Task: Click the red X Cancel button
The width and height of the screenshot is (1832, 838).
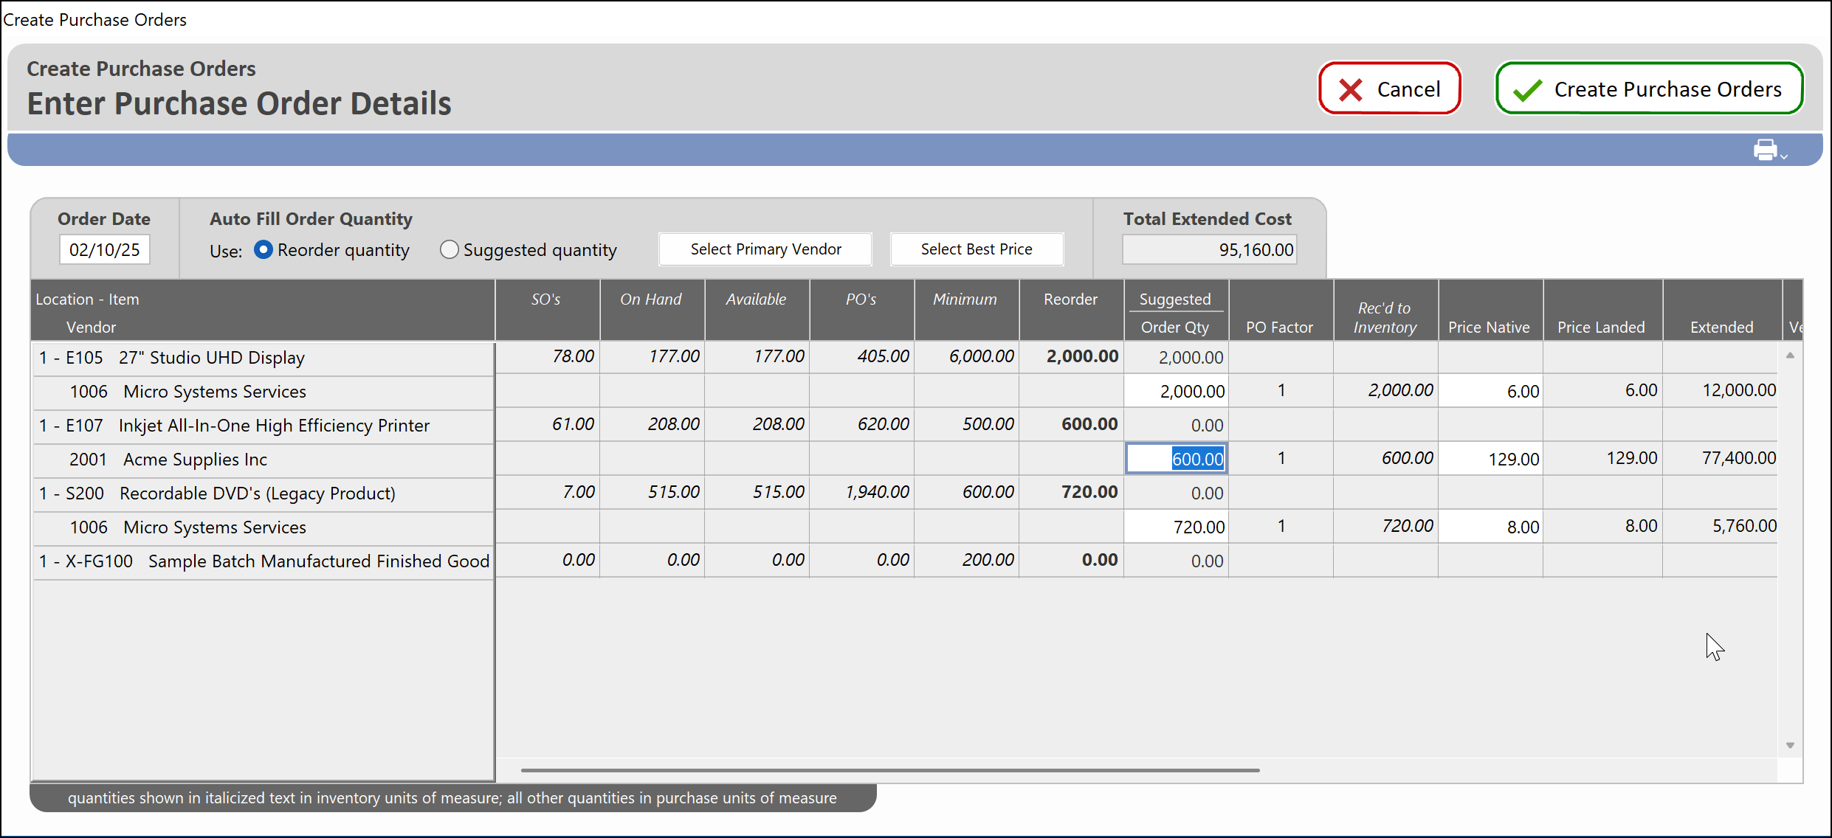Action: pos(1389,89)
